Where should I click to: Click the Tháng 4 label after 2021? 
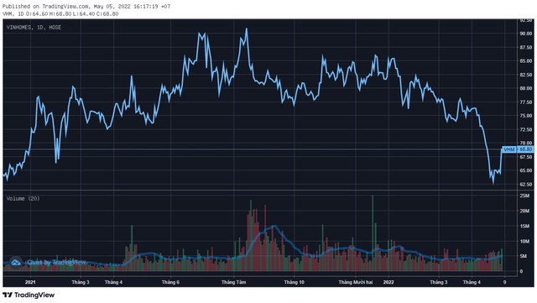(114, 282)
